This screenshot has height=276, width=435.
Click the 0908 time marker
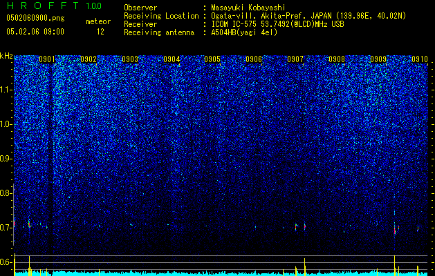(337, 59)
